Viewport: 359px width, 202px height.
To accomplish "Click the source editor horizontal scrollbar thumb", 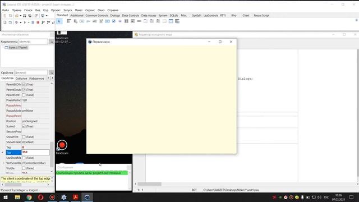I will click(x=150, y=184).
